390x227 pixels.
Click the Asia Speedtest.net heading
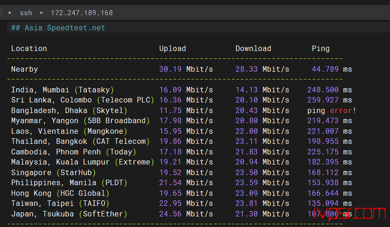click(x=58, y=28)
